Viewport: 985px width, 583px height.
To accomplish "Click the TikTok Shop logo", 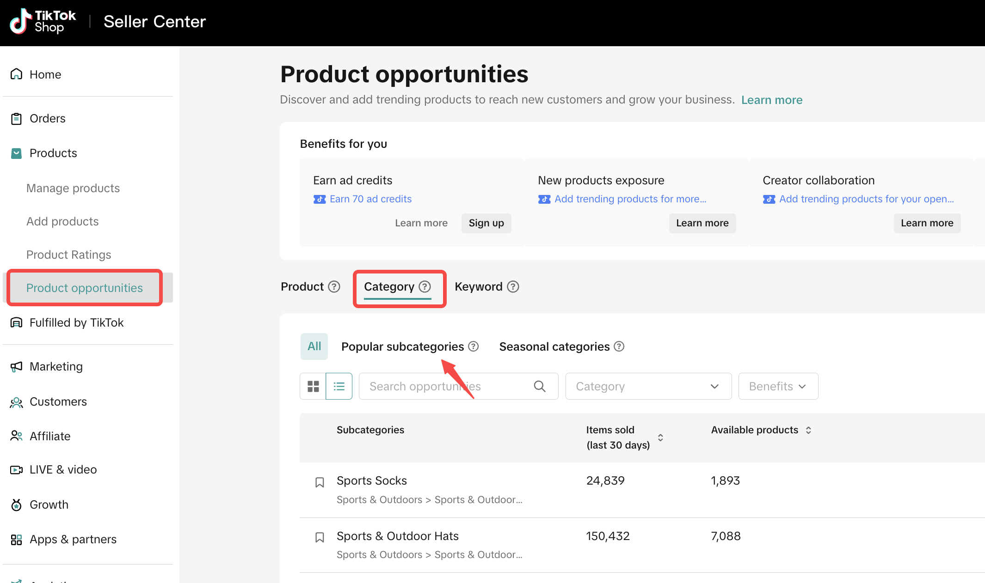I will 43,22.
